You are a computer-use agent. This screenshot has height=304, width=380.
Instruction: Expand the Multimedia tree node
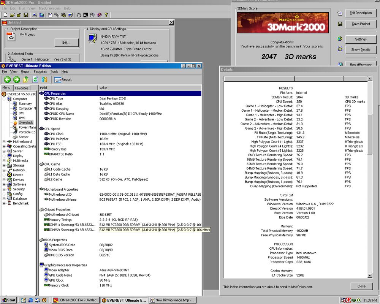[4, 161]
